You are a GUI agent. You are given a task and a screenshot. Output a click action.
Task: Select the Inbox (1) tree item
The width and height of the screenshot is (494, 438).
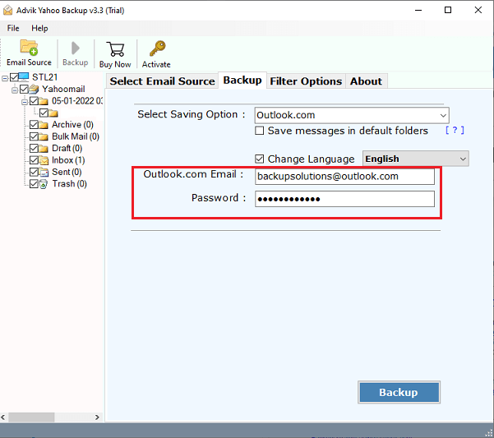(x=68, y=160)
